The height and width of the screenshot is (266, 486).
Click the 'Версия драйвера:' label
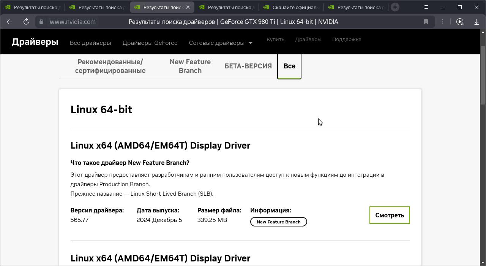click(97, 210)
